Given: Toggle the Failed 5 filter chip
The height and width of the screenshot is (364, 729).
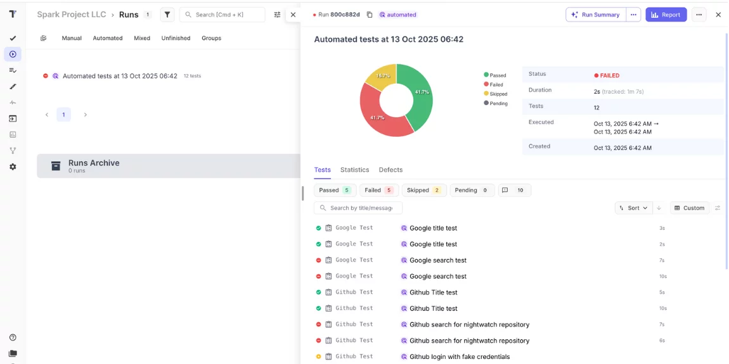Looking at the screenshot, I should click(378, 190).
